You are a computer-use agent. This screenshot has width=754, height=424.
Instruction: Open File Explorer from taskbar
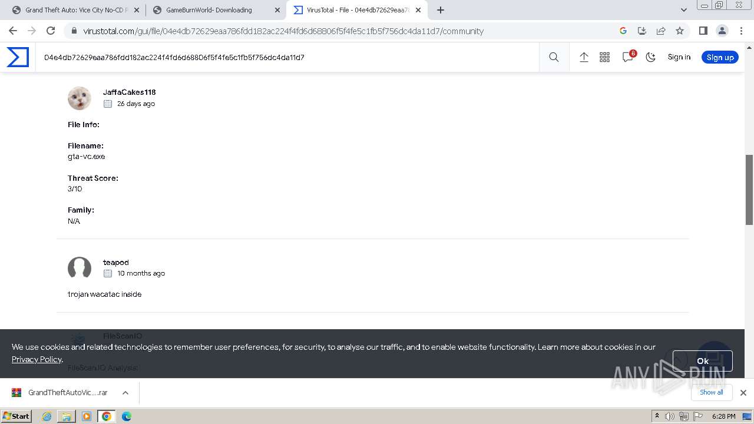coord(67,416)
